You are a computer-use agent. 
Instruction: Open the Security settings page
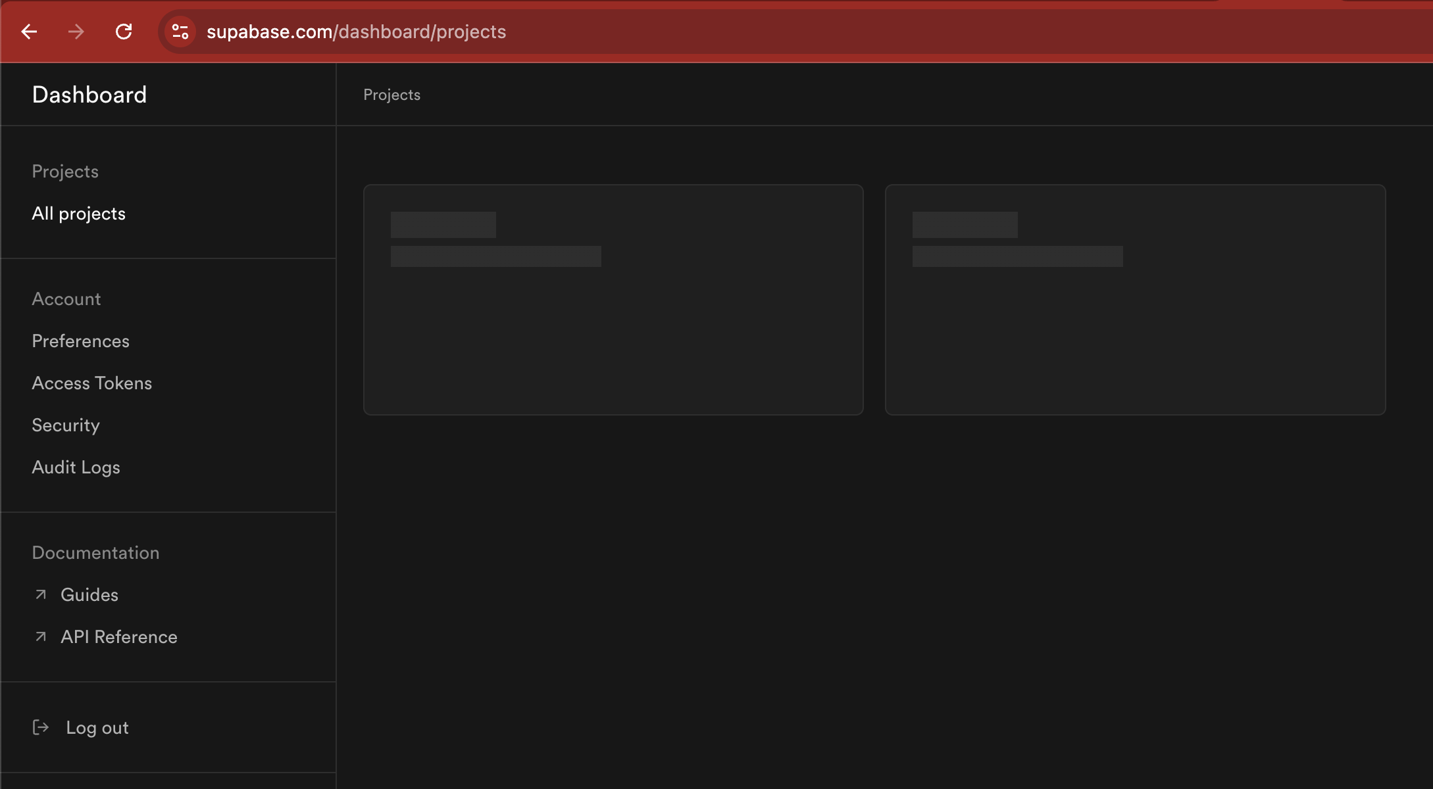66,425
